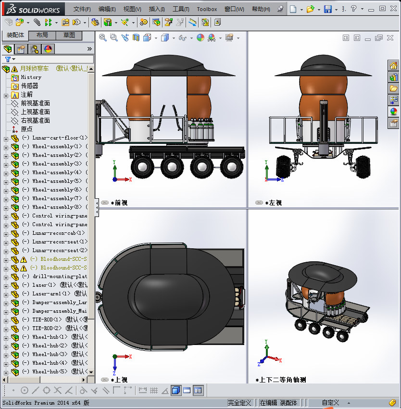Click the Zoom to Area icon
Image resolution: width=401 pixels, height=409 pixels.
113,38
